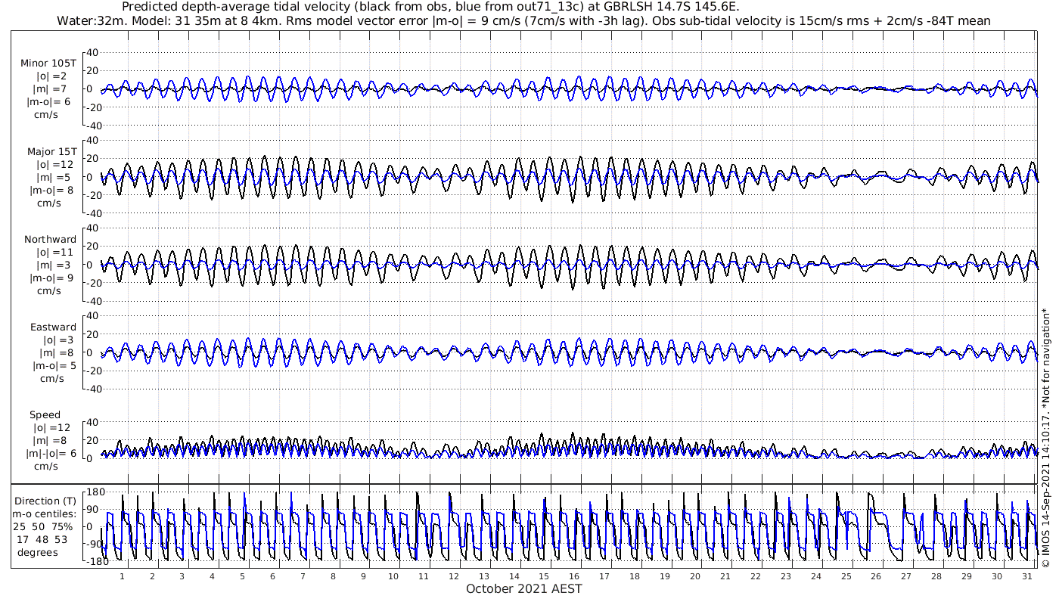1059x605 pixels.
Task: Click day '1' on the x-axis
Action: click(x=122, y=576)
